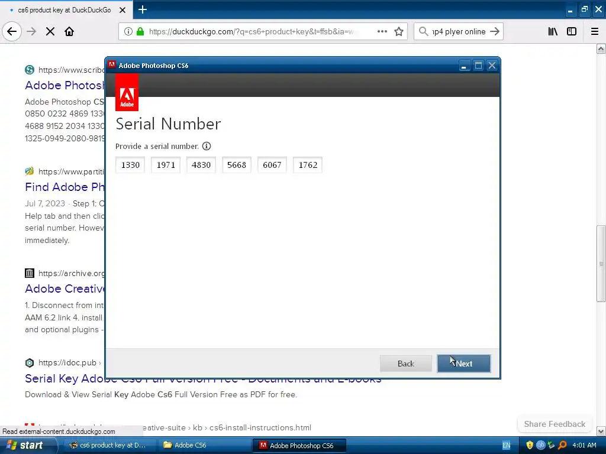Click the partition wizard result favicon
This screenshot has width=606, height=454.
(30, 171)
